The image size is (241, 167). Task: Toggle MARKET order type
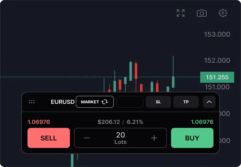point(95,102)
